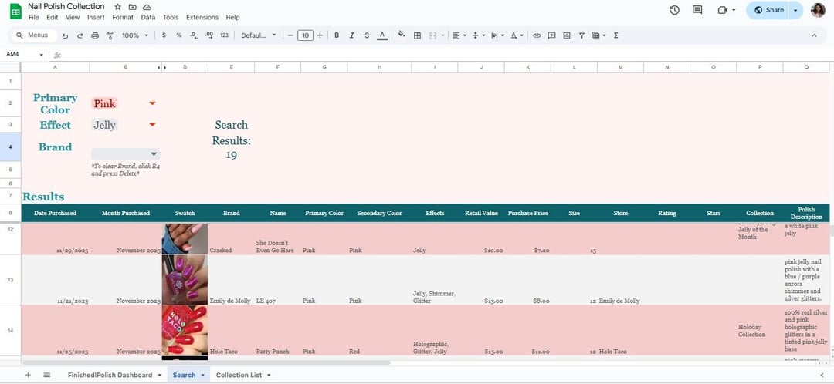Open the text color picker
Image resolution: width=834 pixels, height=384 pixels.
[382, 35]
